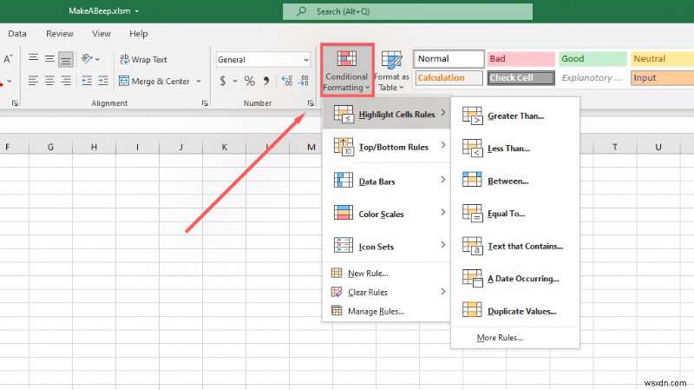The height and width of the screenshot is (390, 694).
Task: Open Highlight Cells Rules submenu
Action: [x=387, y=115]
